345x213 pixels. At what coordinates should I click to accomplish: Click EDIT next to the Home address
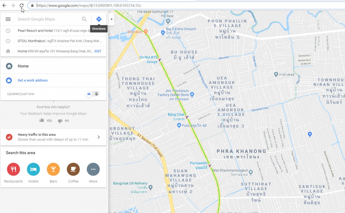(98, 51)
